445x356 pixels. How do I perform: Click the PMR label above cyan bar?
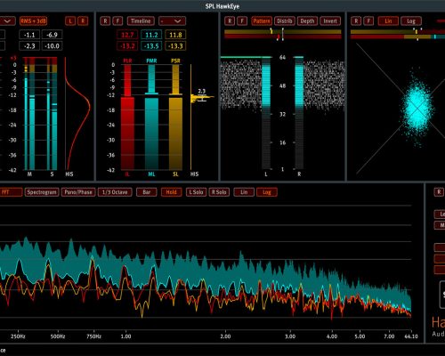click(151, 61)
